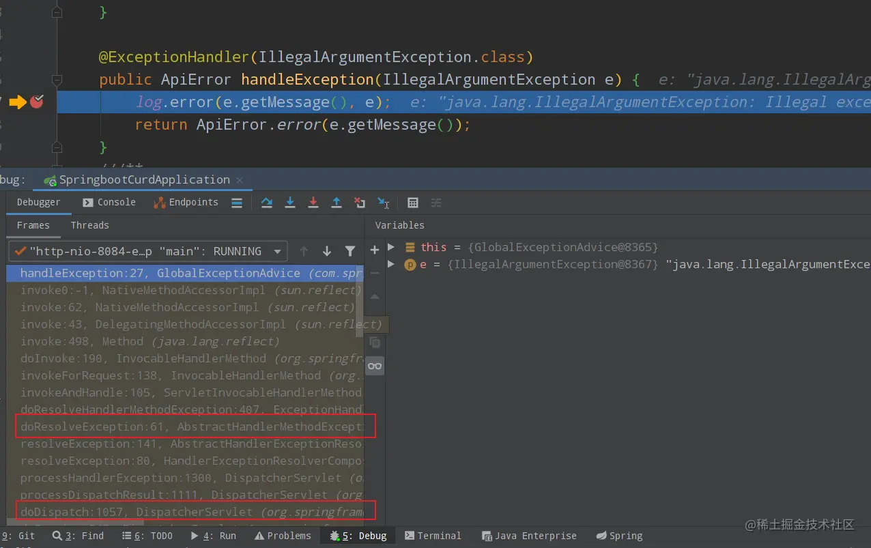Select the doDispatch:1057 DispatcherServlet frame
871x548 pixels.
[x=185, y=512]
